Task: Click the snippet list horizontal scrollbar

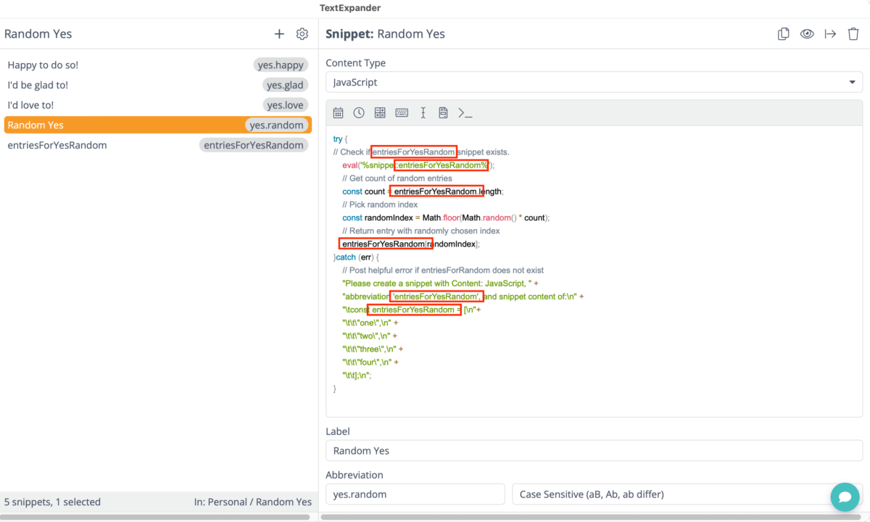Action: point(155,517)
